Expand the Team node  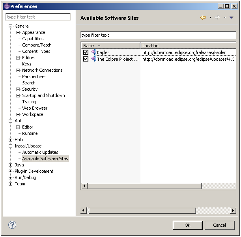10,184
